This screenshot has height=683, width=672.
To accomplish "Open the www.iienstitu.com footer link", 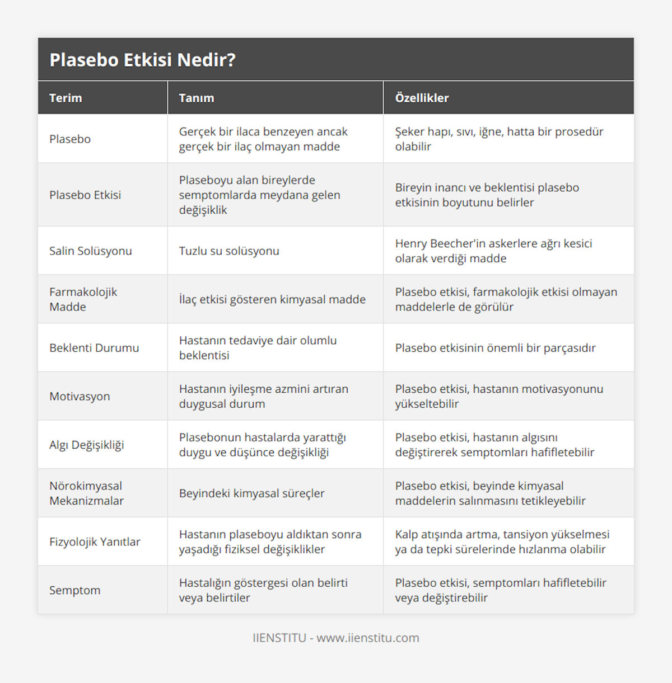I will (368, 638).
